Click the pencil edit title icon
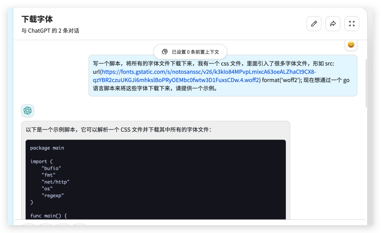 314,24
